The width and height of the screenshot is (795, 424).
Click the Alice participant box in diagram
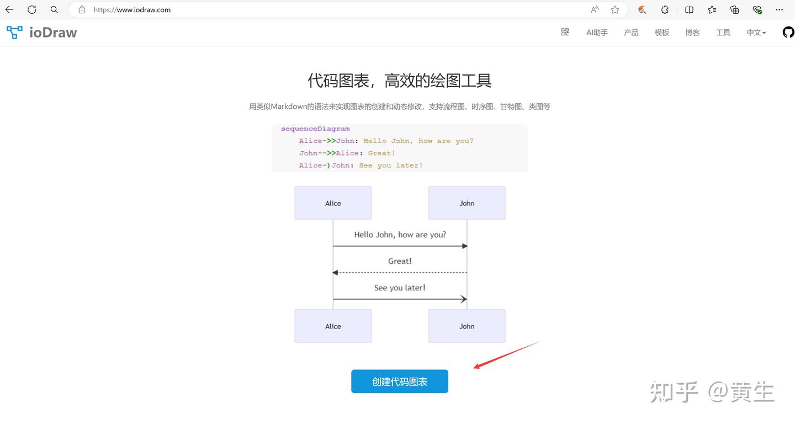[x=333, y=203]
